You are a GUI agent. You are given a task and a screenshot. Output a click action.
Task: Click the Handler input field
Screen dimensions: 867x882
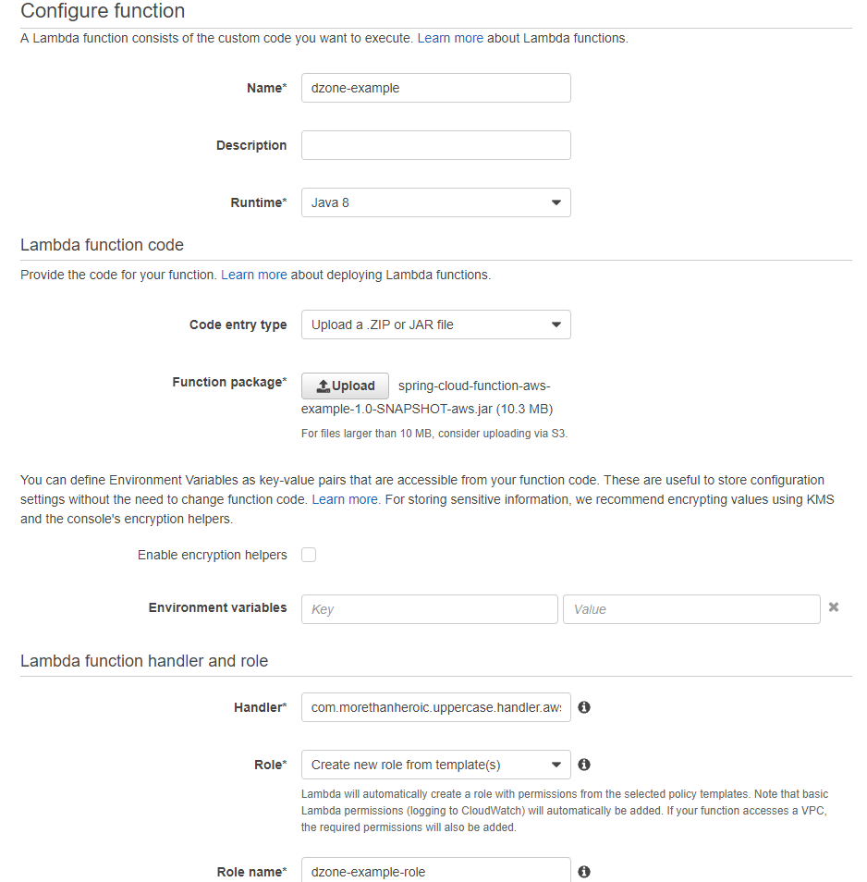(x=435, y=707)
